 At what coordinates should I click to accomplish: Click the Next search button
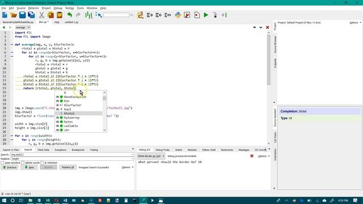(29, 167)
